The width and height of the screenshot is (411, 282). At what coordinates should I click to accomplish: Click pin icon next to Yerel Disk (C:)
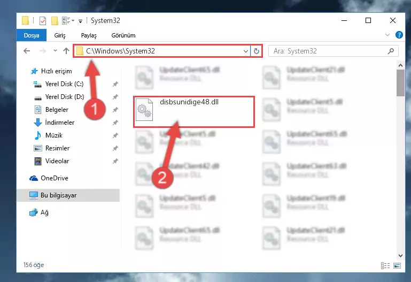tap(115, 84)
